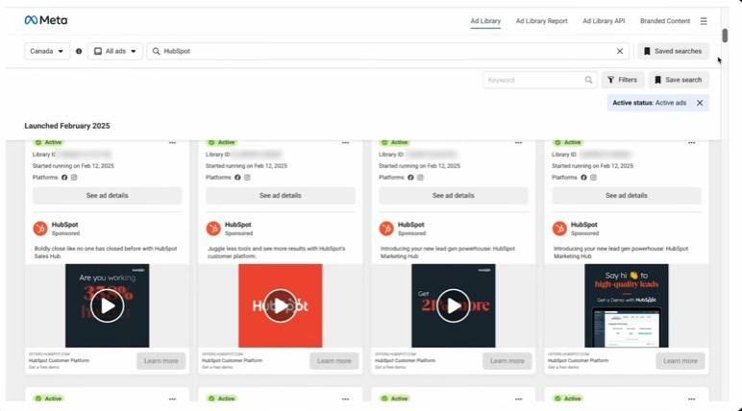Open the hamburger menu icon
The image size is (742, 411).
tap(704, 21)
